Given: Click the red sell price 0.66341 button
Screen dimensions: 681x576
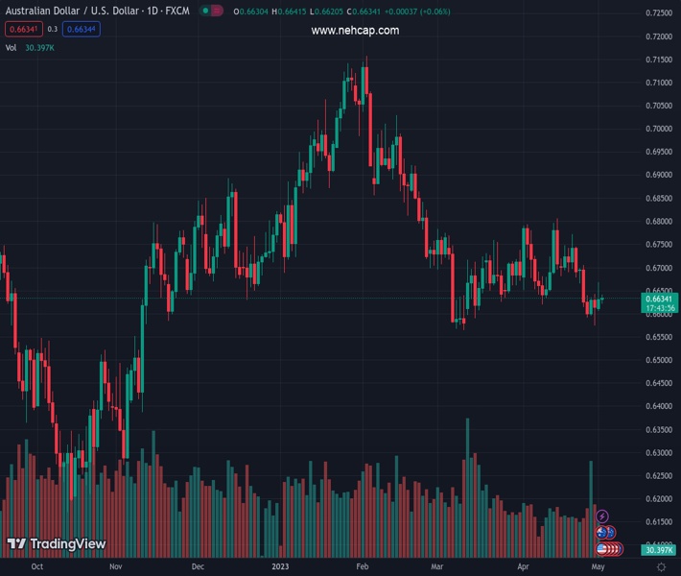Looking at the screenshot, I should click(24, 29).
